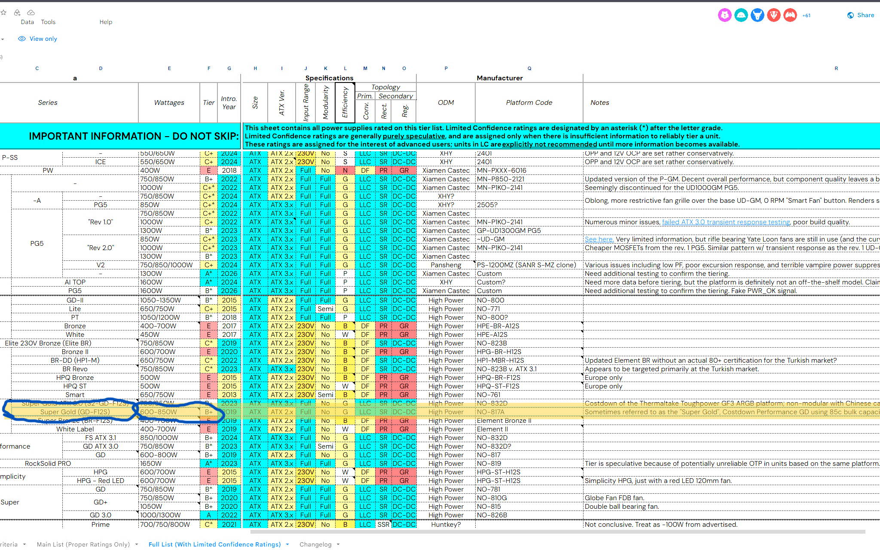Click the 'Double ball bearing fan.' note
The height and width of the screenshot is (550, 880).
[622, 507]
